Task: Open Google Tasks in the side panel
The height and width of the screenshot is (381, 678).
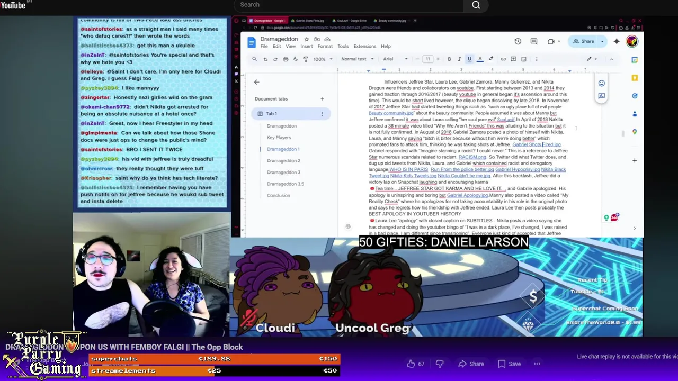Action: (635, 96)
